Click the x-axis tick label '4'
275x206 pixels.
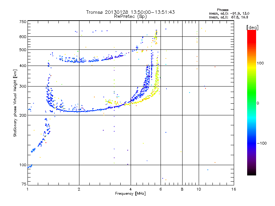(x=131, y=189)
